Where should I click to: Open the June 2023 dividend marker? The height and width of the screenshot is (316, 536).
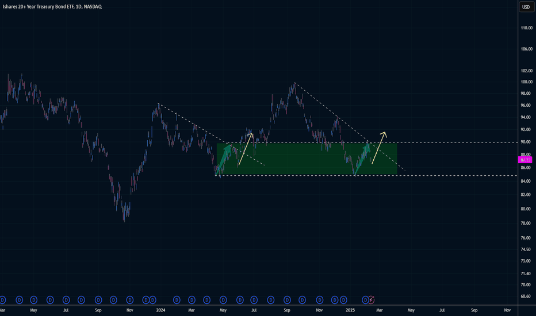tap(50, 300)
